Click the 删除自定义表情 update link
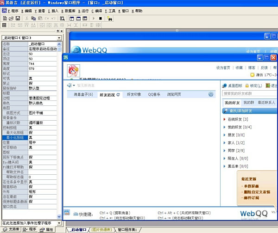 click(257, 192)
